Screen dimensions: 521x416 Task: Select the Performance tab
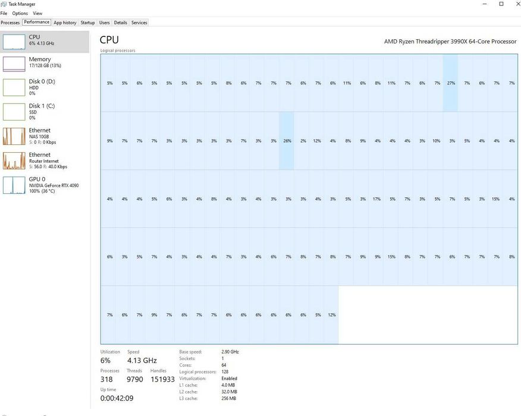point(36,22)
